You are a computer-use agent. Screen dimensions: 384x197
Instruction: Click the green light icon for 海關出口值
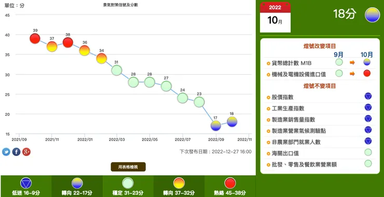click(368, 152)
